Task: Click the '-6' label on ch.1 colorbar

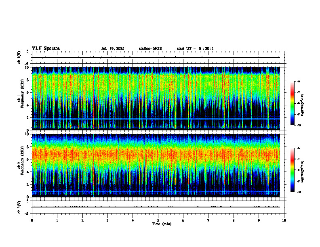Action: click(x=298, y=81)
